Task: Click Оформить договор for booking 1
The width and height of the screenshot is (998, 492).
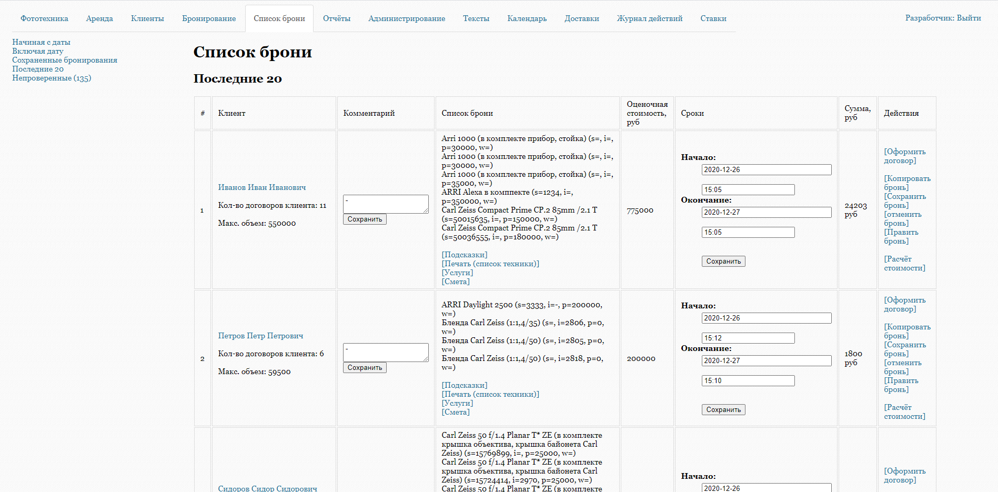Action: (905, 156)
